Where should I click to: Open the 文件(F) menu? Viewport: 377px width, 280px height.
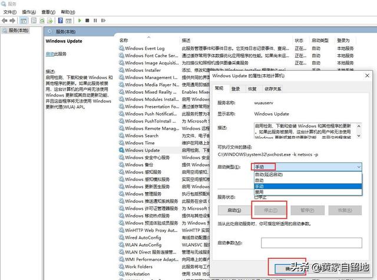[10, 12]
